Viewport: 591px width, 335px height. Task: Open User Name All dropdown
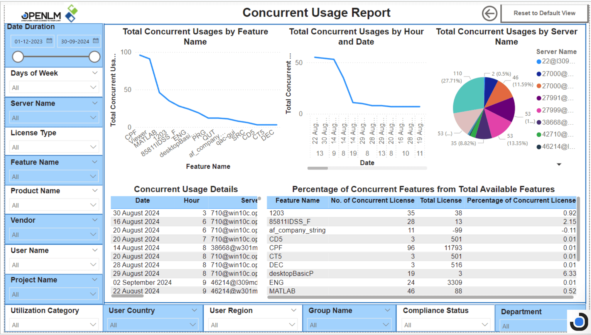54,265
